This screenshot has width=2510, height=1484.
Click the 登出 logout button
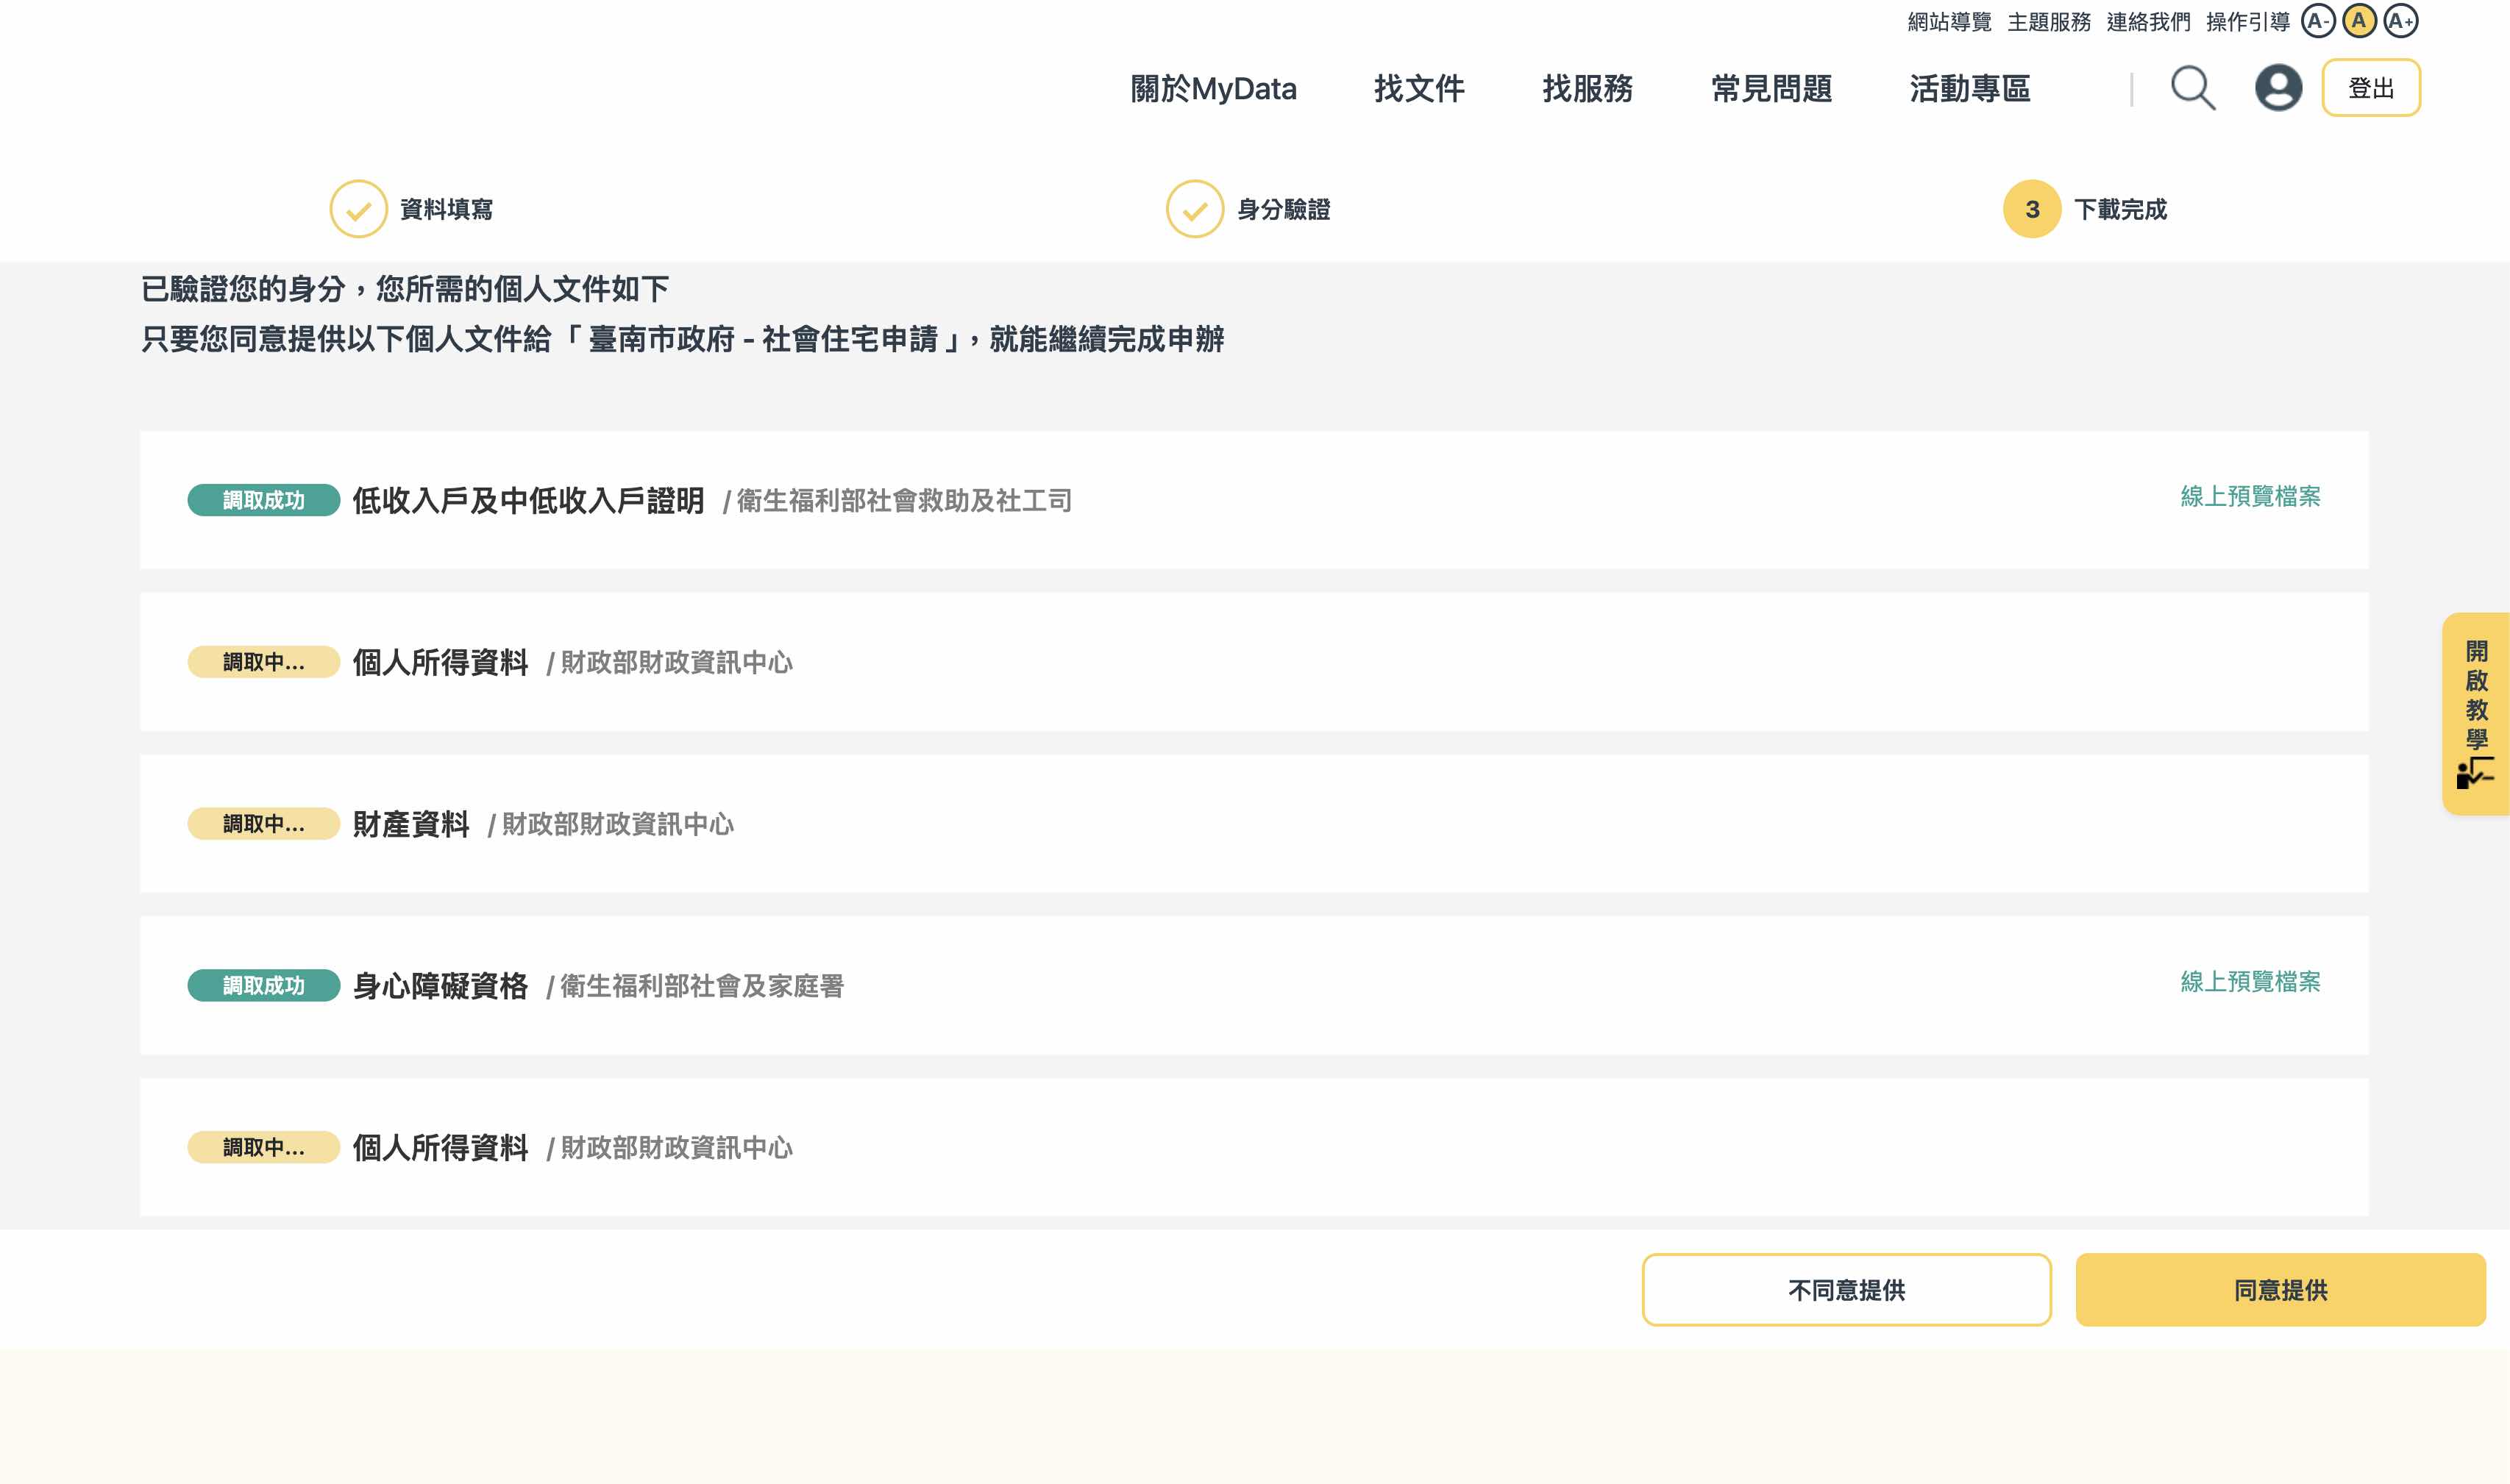tap(2370, 88)
